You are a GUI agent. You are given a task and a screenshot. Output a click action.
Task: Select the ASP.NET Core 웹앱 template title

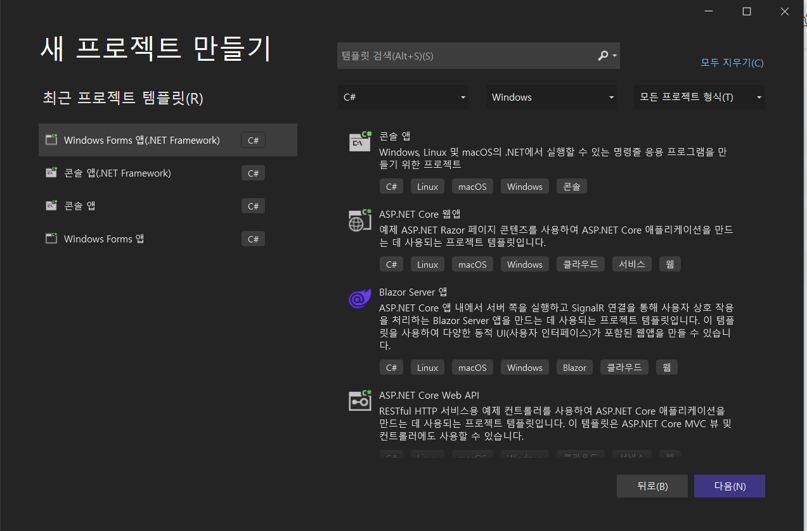click(420, 214)
